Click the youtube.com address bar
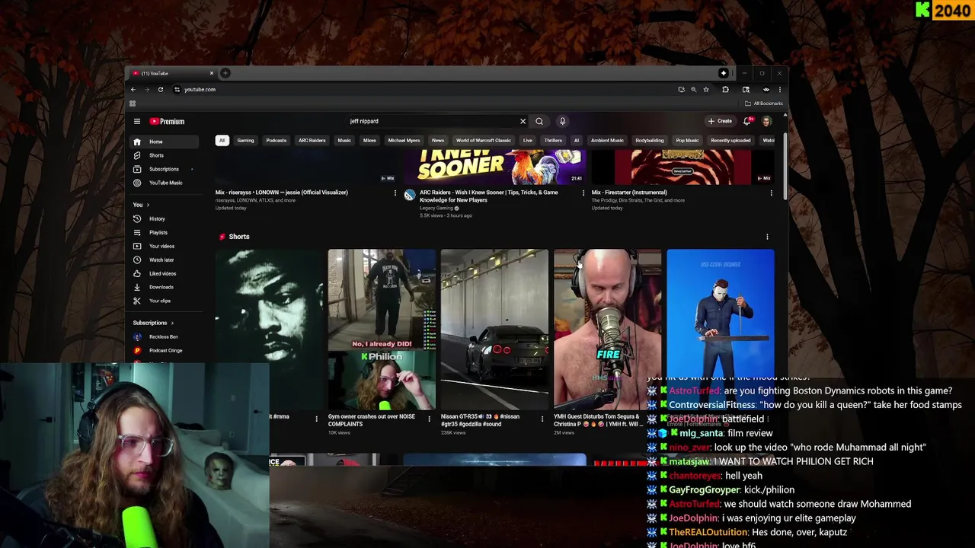The height and width of the screenshot is (548, 975). point(427,90)
